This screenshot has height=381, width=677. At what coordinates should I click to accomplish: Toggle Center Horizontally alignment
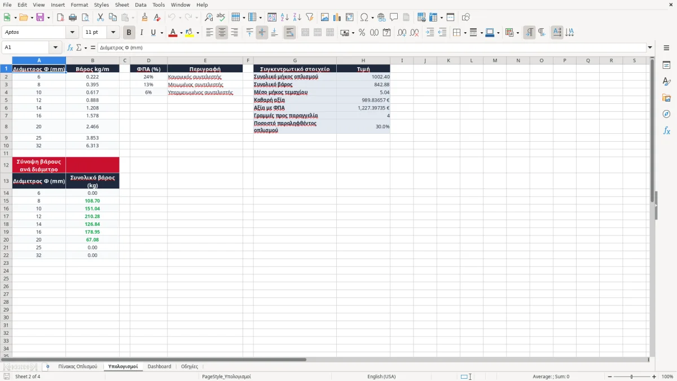222,33
